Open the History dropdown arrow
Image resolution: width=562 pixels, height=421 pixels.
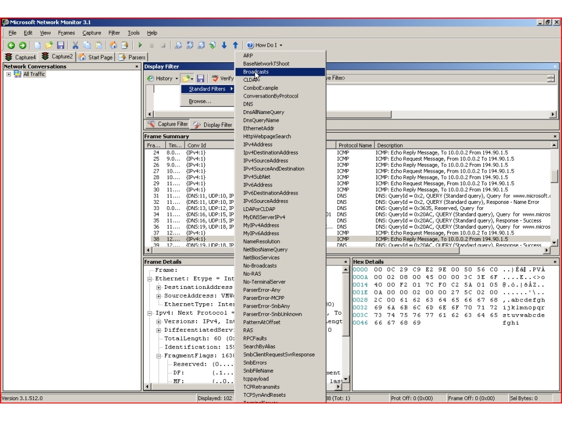point(177,78)
